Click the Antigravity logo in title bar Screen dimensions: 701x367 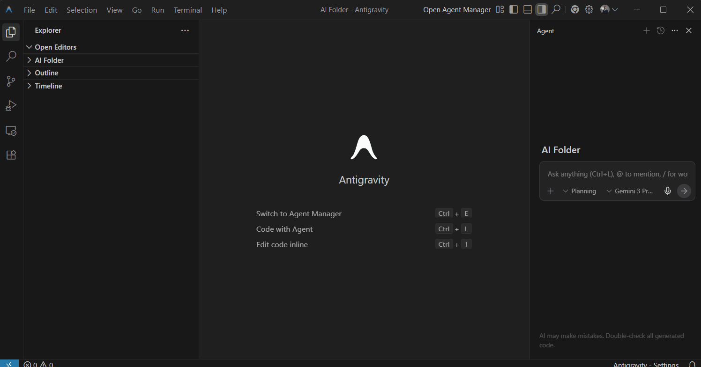pos(9,10)
